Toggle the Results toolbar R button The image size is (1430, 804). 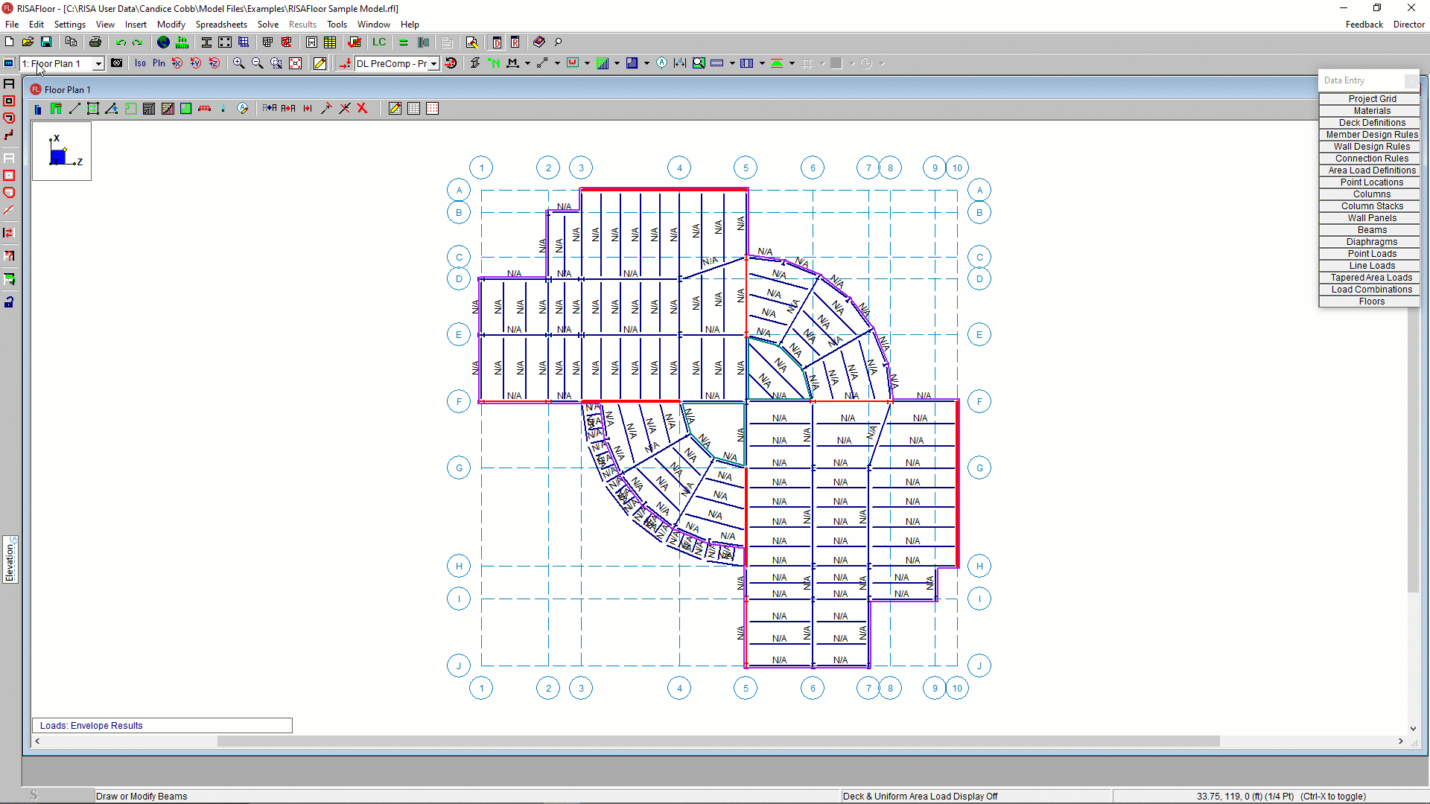click(x=515, y=42)
